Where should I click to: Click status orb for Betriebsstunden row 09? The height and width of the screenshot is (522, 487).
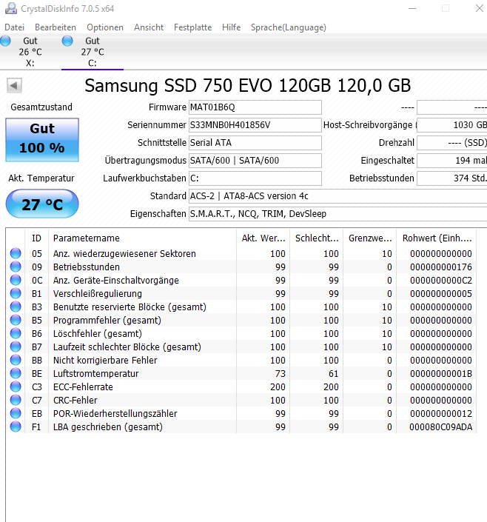click(16, 267)
